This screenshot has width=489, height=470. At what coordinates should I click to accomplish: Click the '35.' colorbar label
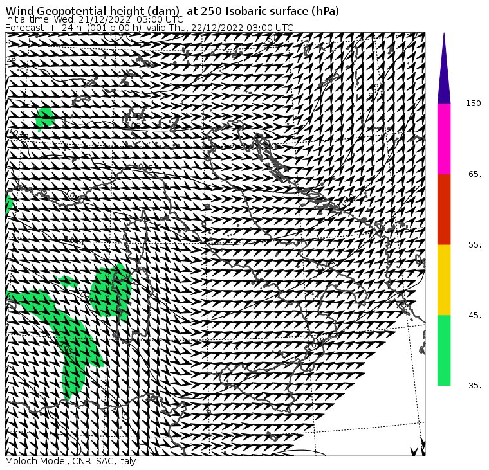[475, 386]
